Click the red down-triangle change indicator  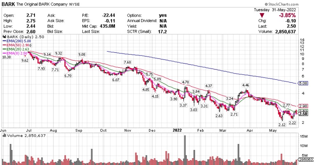point(262,15)
